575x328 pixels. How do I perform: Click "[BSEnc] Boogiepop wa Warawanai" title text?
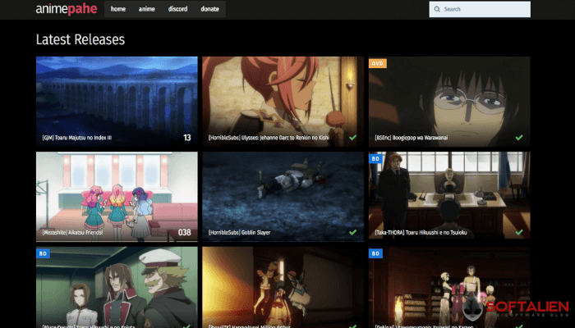coord(411,138)
